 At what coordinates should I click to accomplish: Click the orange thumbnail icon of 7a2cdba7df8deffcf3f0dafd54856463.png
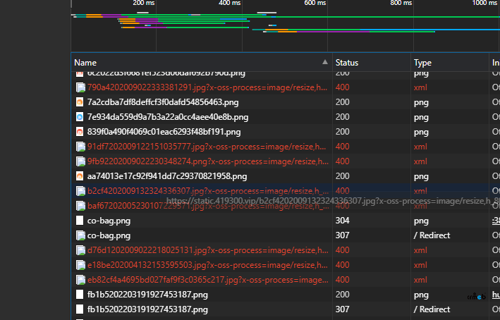(80, 102)
